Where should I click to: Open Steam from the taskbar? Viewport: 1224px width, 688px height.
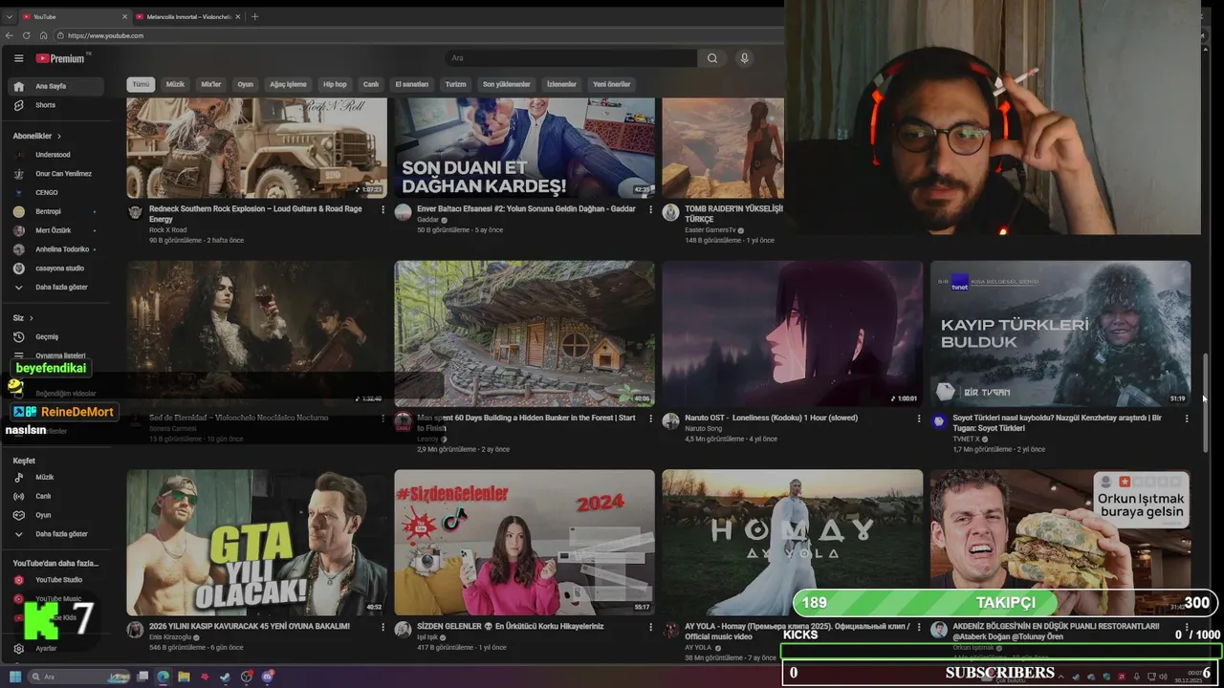point(225,677)
